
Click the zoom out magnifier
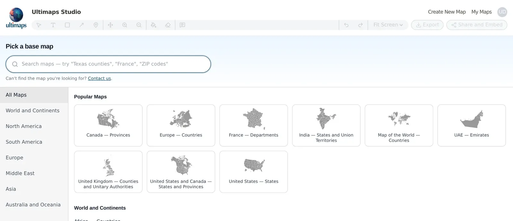coord(139,25)
